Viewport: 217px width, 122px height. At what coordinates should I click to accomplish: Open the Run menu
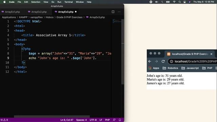59,2
